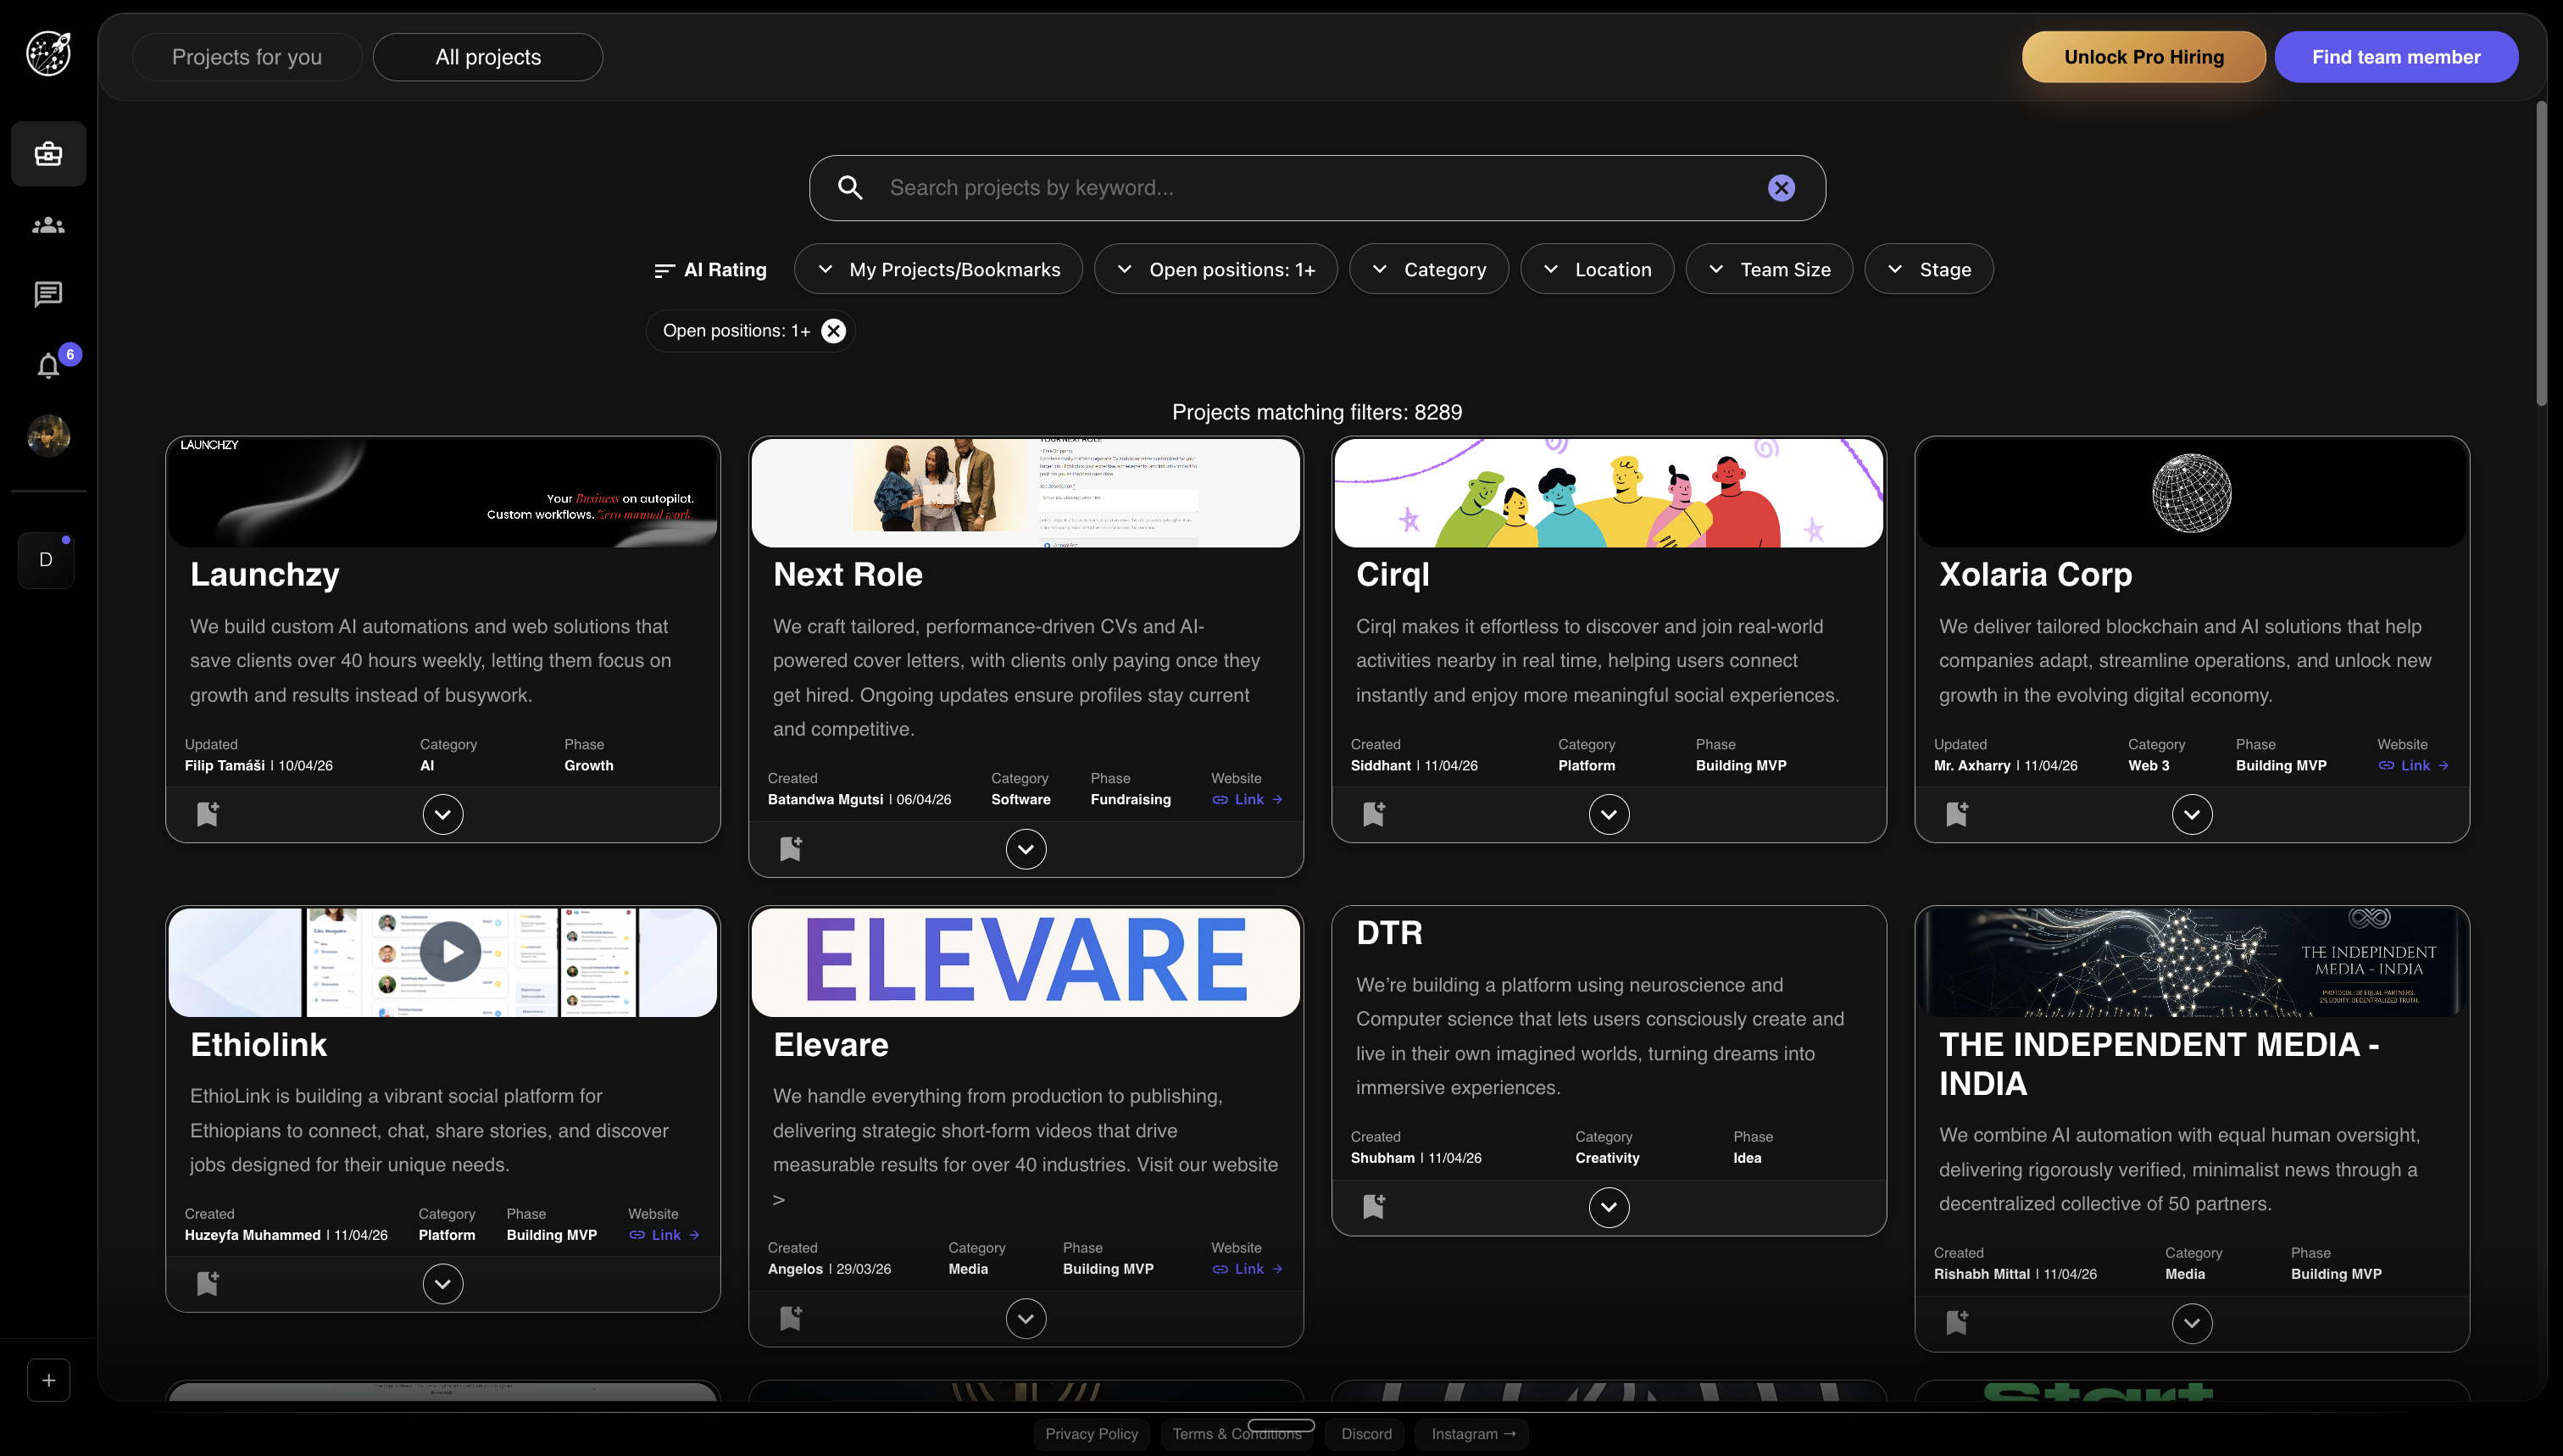Viewport: 2563px width, 1456px height.
Task: Clear the search bar using the X icon
Action: (x=1781, y=187)
